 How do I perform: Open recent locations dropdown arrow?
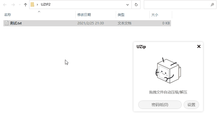coord(20,5)
